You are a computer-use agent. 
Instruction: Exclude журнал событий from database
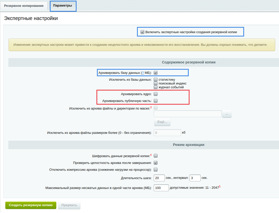coord(156,87)
